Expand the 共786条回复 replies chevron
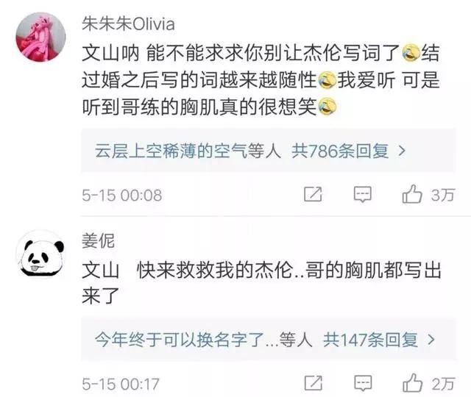The height and width of the screenshot is (397, 471). [402, 151]
